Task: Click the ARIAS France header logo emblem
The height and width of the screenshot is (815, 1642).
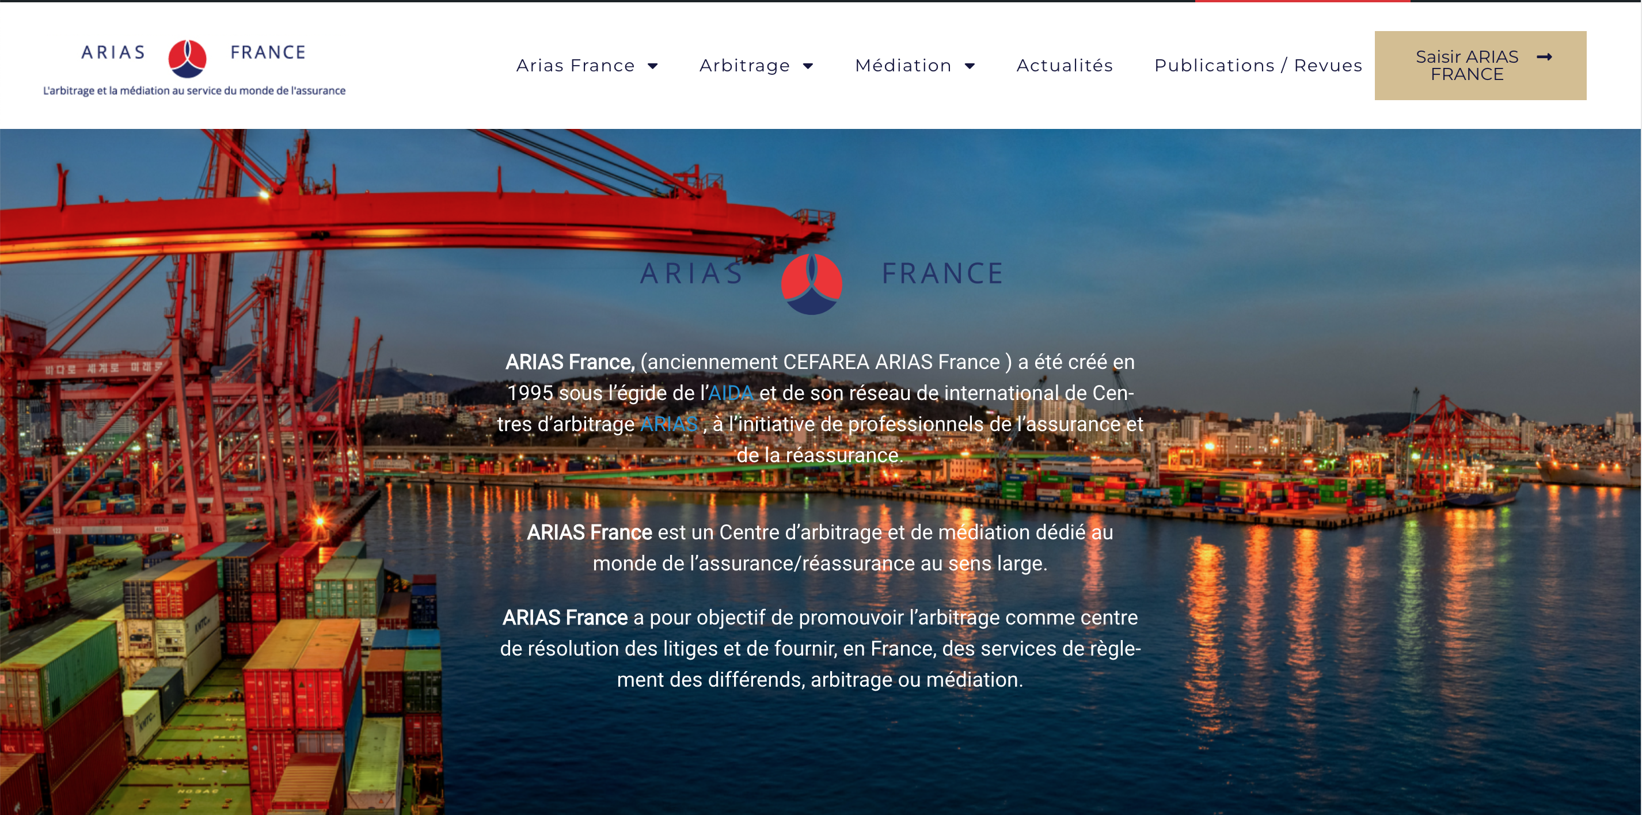Action: (x=187, y=58)
